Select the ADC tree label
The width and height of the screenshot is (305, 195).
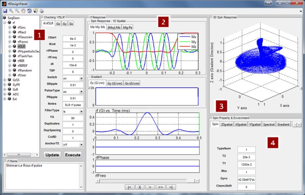click(16, 94)
